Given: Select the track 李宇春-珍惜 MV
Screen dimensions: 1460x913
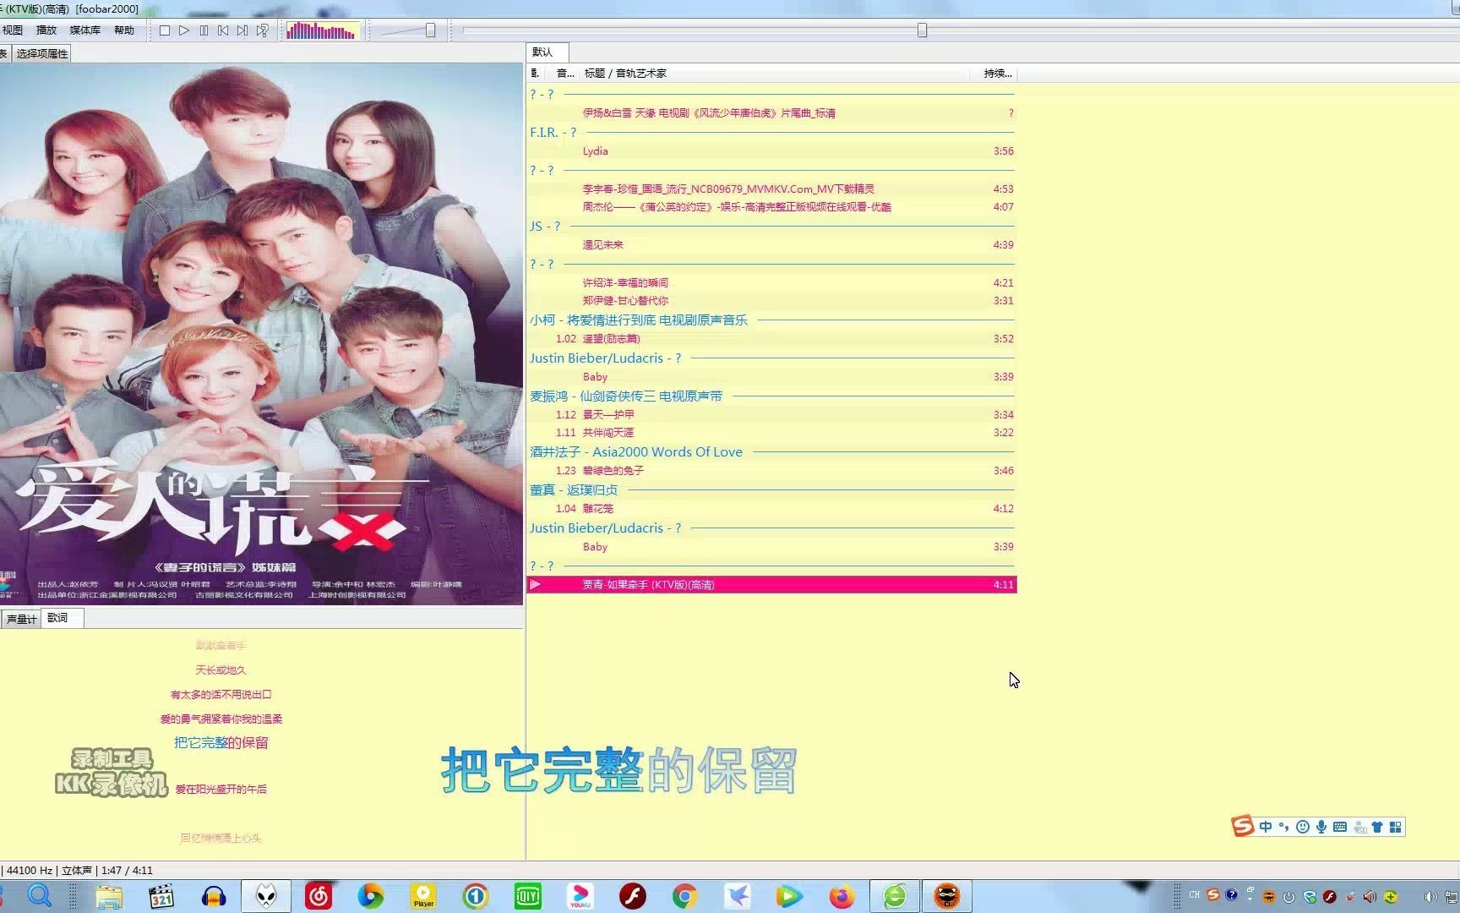Looking at the screenshot, I should (x=771, y=189).
